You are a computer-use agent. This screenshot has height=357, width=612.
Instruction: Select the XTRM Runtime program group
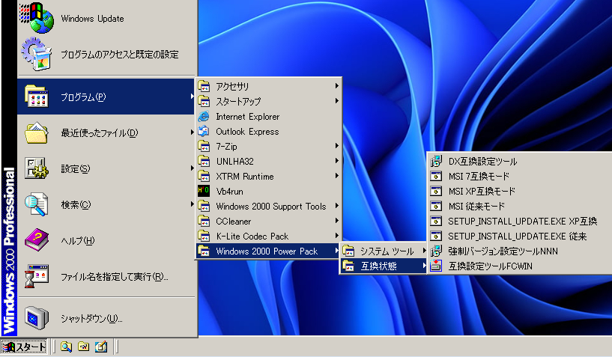click(269, 177)
